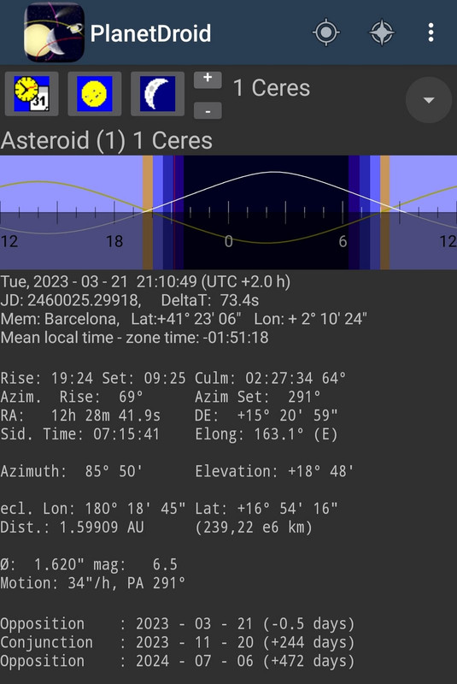Tap the minus stepper button

[x=208, y=111]
